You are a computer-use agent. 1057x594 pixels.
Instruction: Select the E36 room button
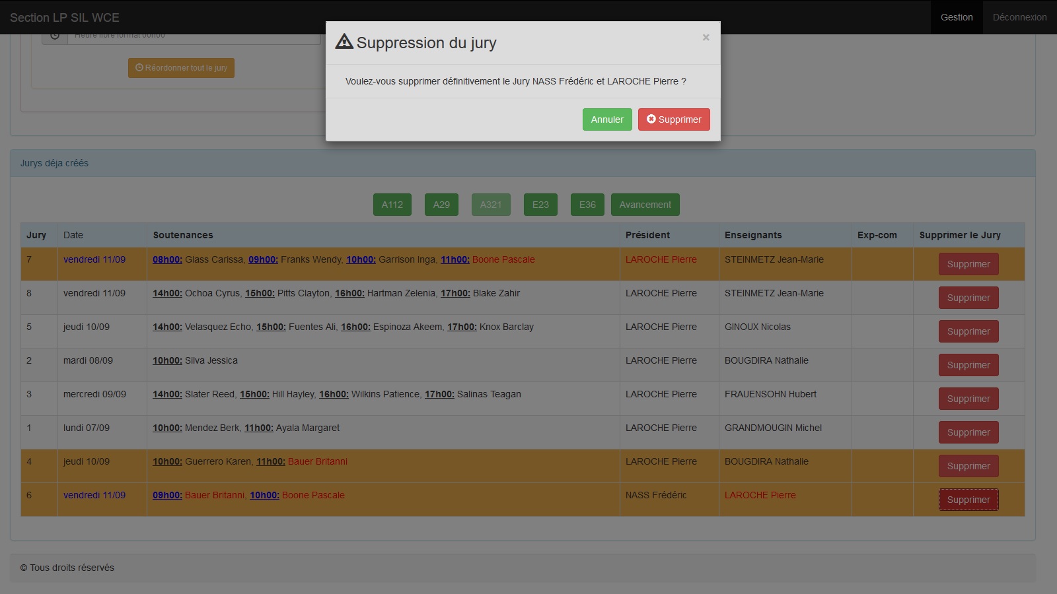587,205
